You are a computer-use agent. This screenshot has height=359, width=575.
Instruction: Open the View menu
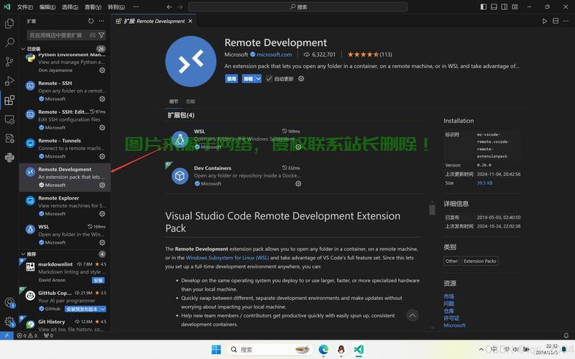[x=93, y=7]
